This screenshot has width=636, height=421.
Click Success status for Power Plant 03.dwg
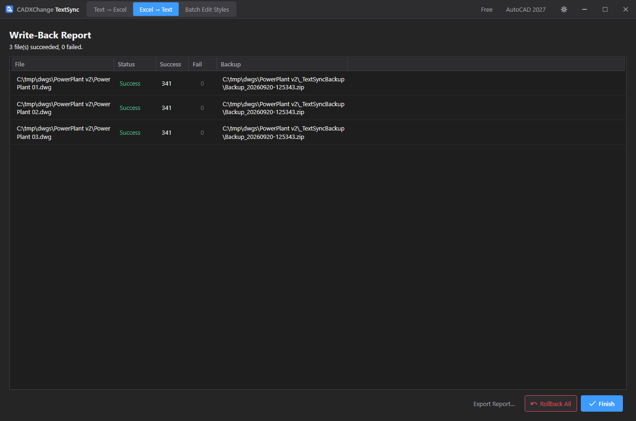click(x=130, y=133)
